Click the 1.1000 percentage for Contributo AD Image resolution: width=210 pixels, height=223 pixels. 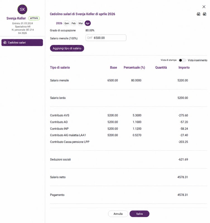[137, 122]
